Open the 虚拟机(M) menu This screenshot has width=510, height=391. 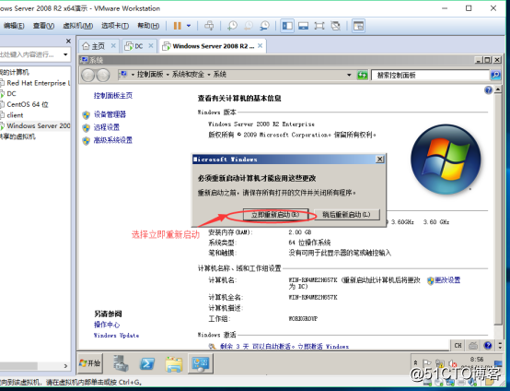(78, 26)
